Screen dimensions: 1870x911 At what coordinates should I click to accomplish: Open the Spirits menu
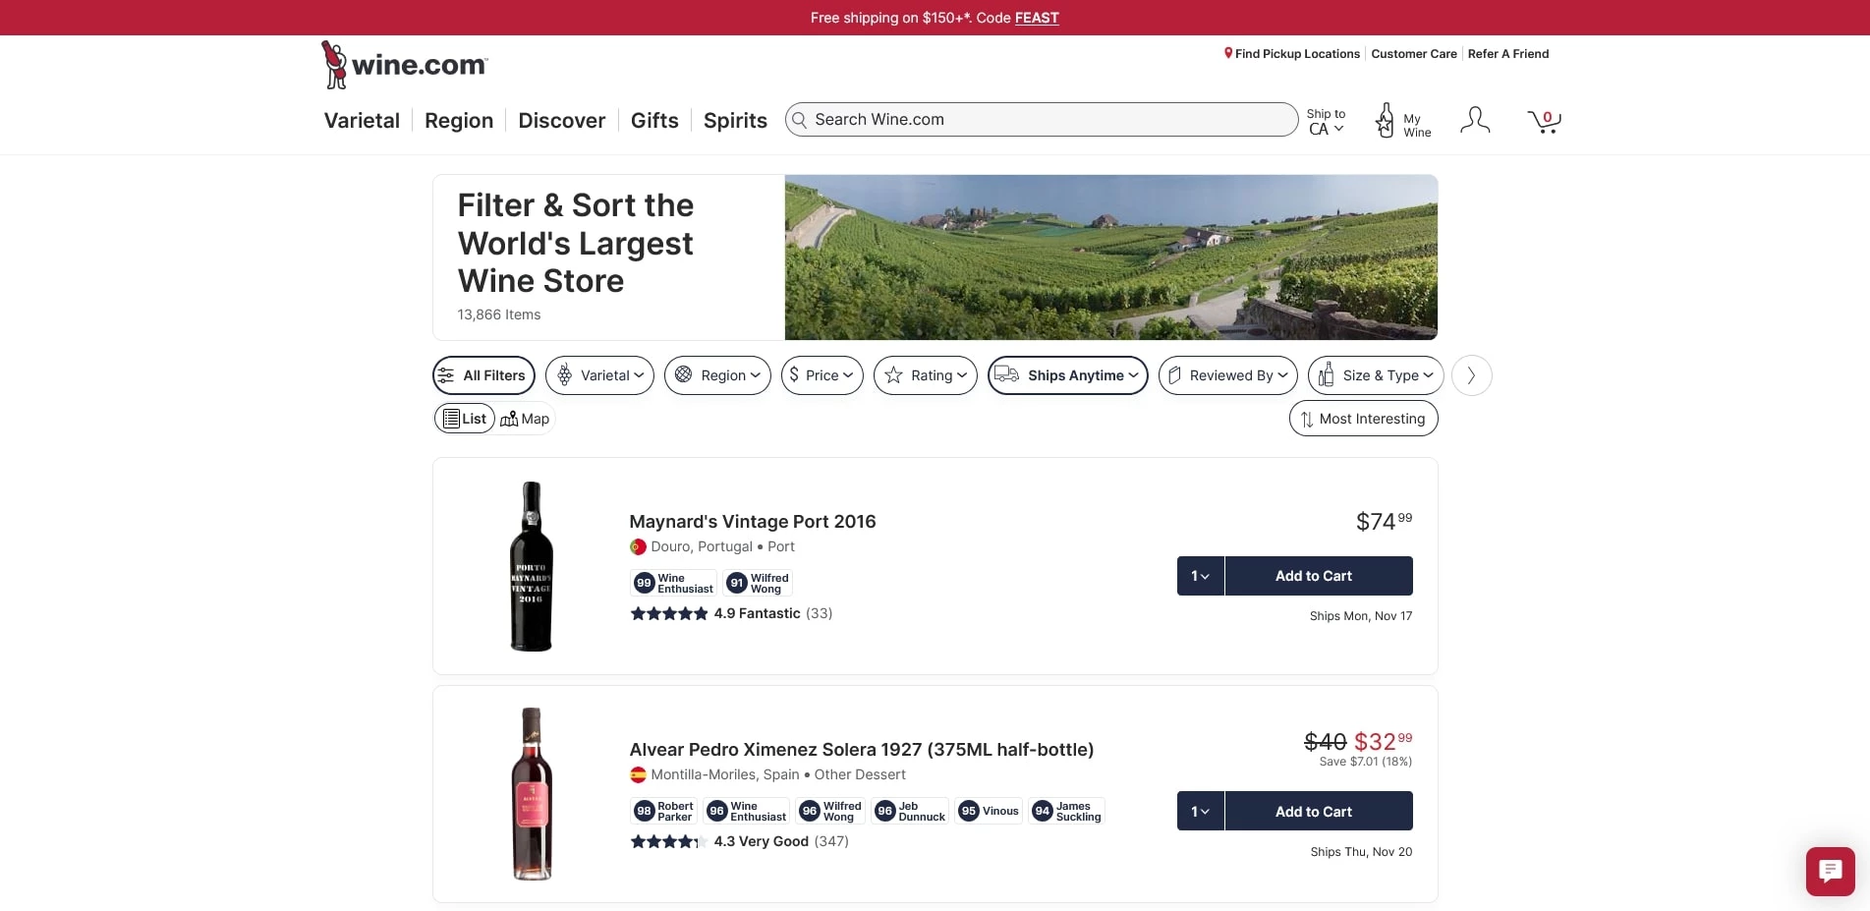point(734,120)
